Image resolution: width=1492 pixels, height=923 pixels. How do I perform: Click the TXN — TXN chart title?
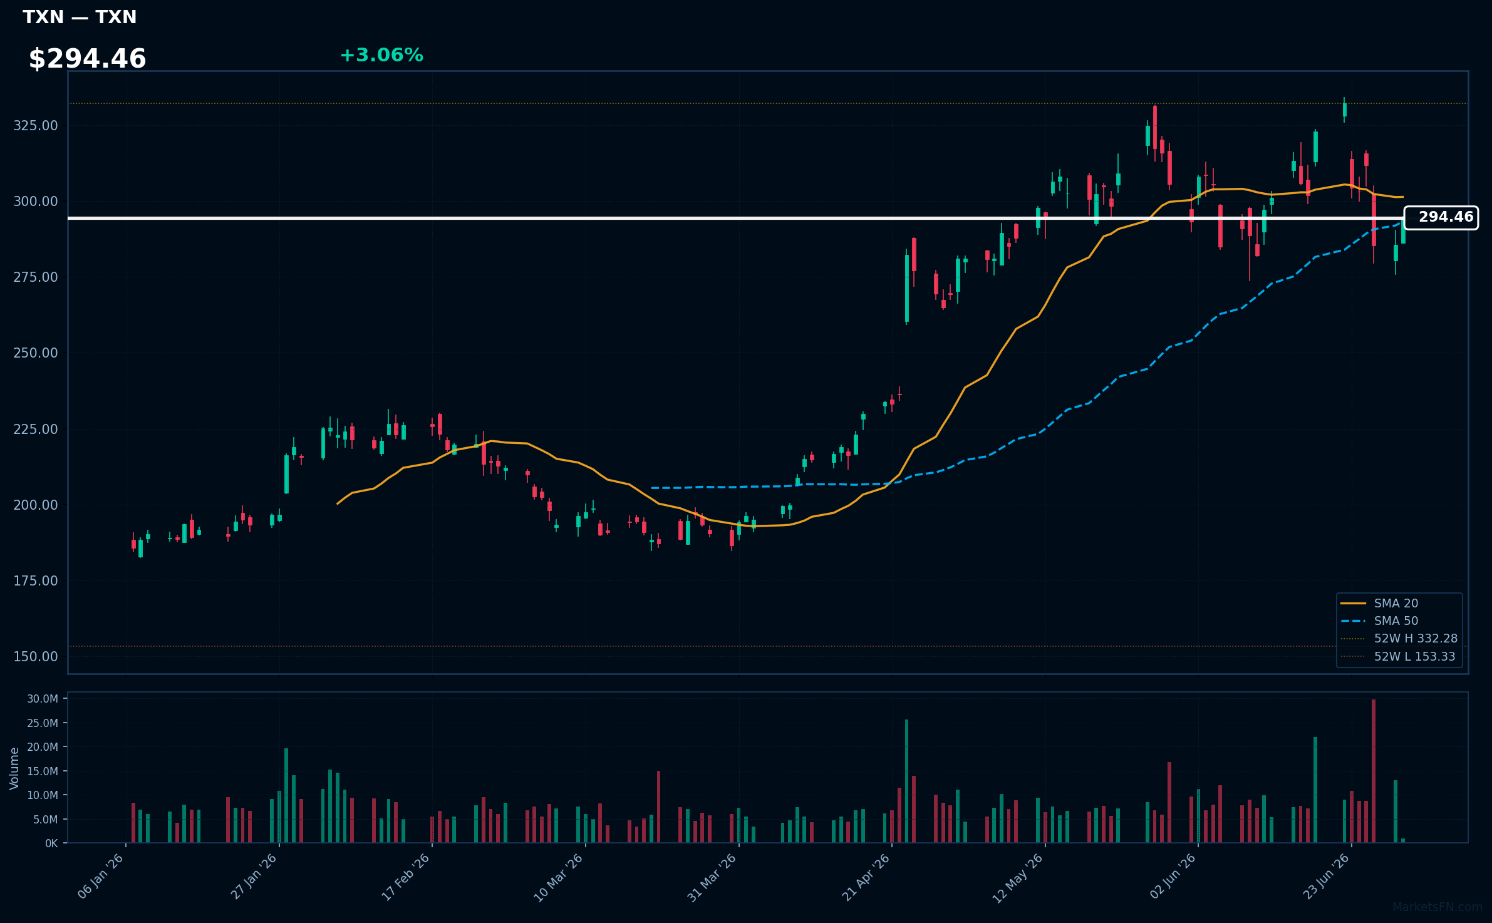click(80, 17)
